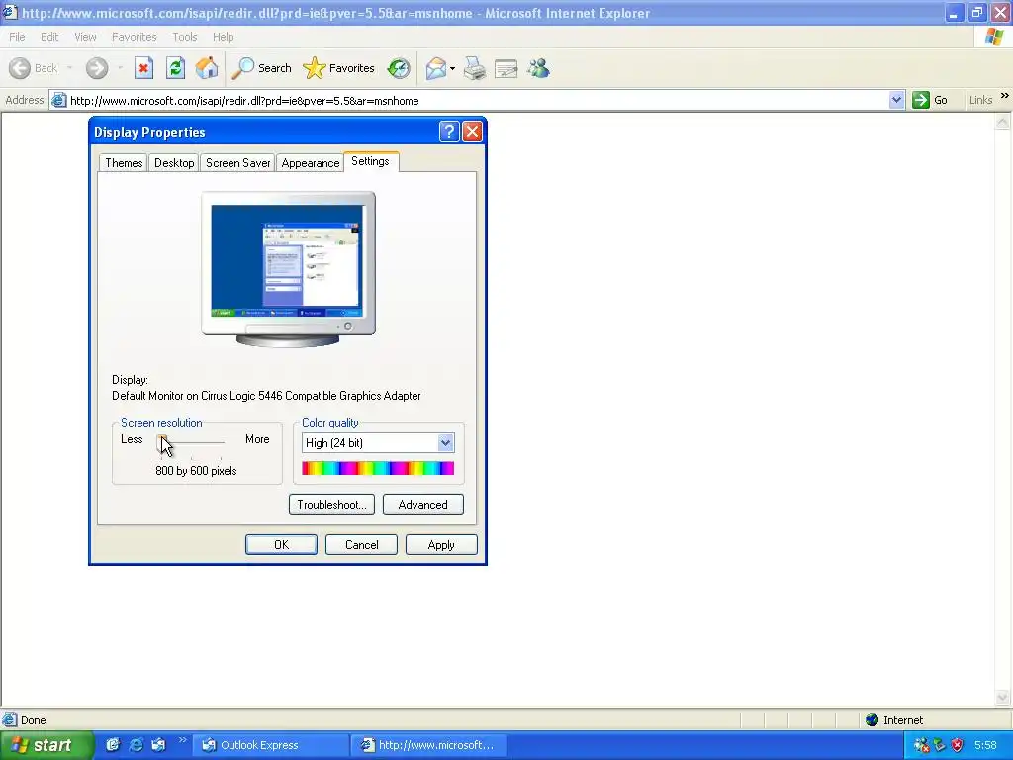Viewport: 1013px width, 760px height.
Task: Open the Help menu
Action: click(223, 37)
